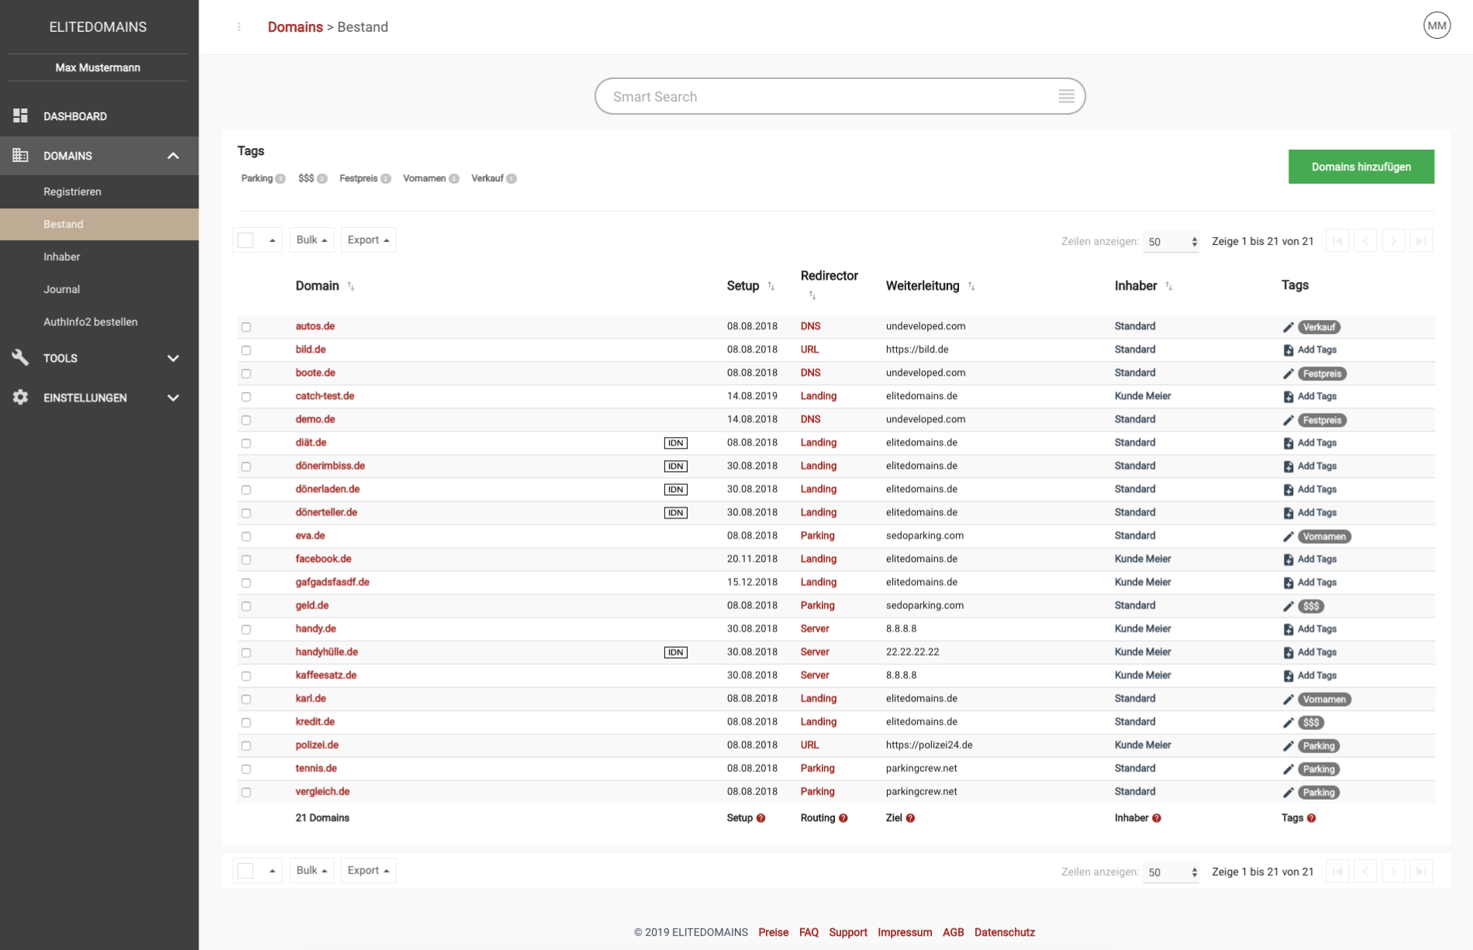This screenshot has width=1473, height=950.
Task: Check the select-all checkbox above the table
Action: [246, 240]
